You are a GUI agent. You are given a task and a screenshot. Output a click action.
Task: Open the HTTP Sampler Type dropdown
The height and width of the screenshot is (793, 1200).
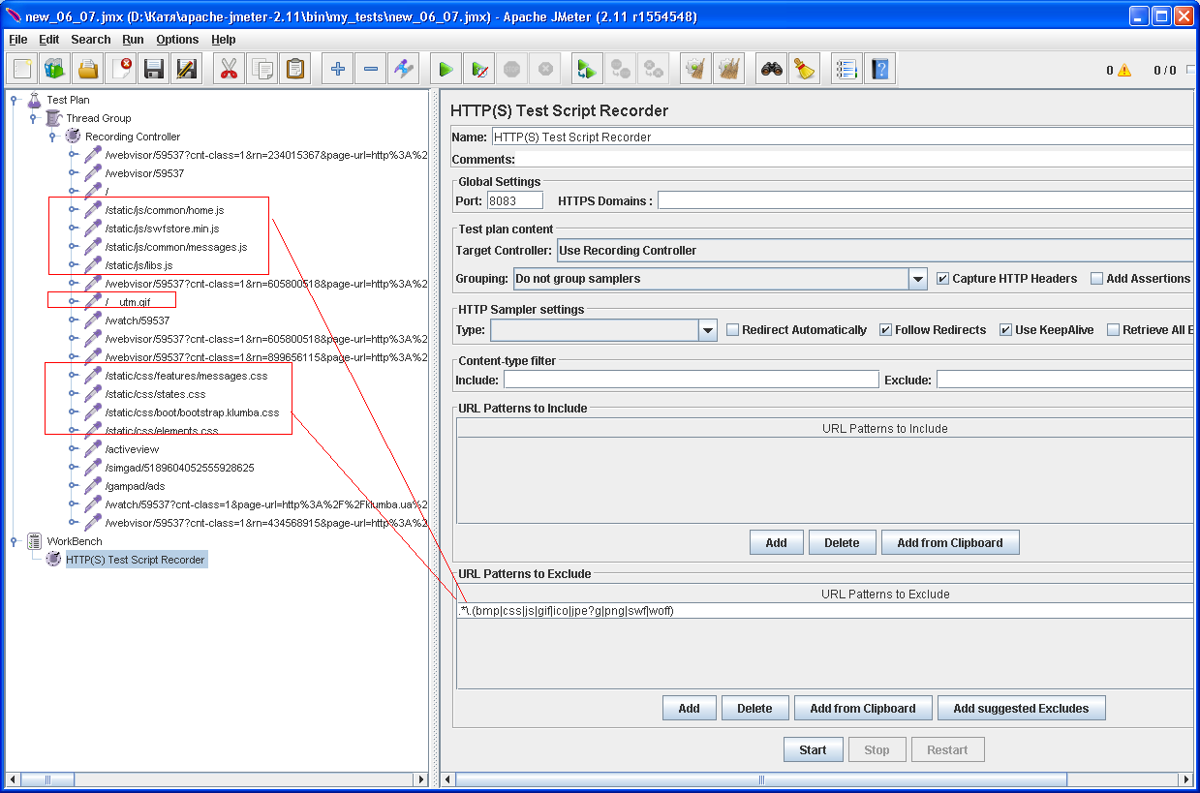click(x=707, y=329)
